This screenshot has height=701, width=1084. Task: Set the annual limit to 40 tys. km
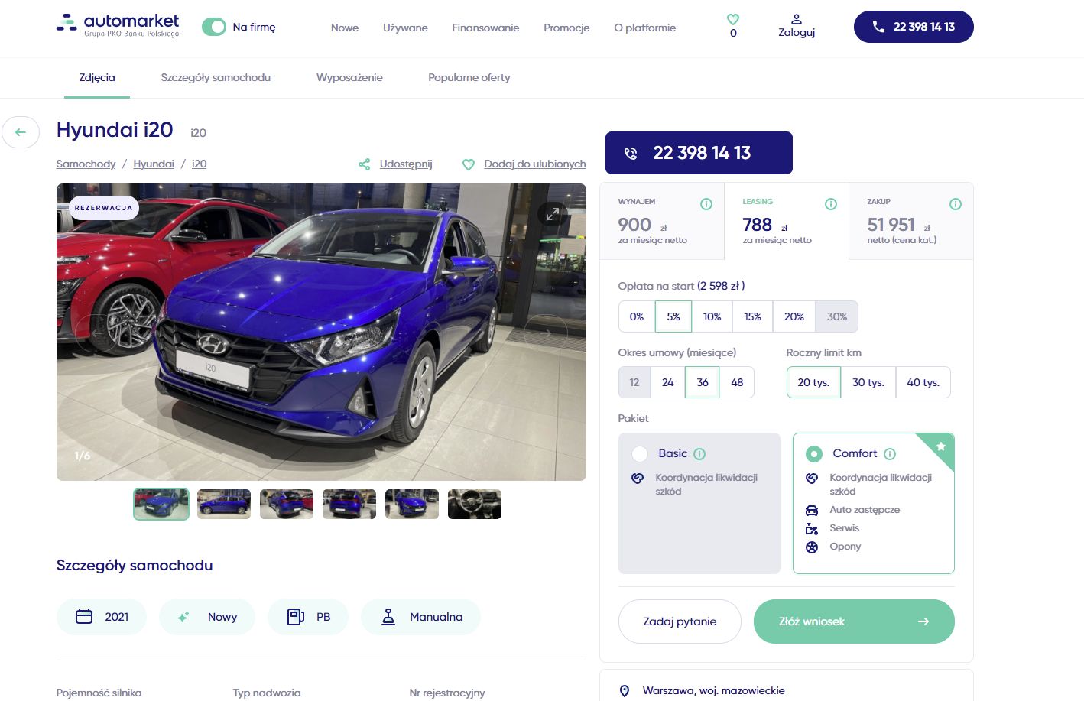coord(923,382)
